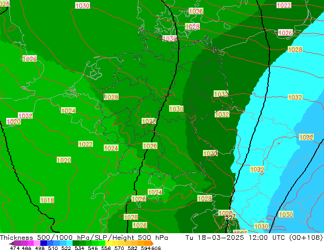This screenshot has width=324, height=250.
Task: Click the '594' legend value
Action: (x=146, y=248)
